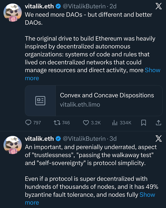This screenshot has width=166, height=208.
Task: Open the @VitalikButerin handle on the first post
Action: (84, 6)
